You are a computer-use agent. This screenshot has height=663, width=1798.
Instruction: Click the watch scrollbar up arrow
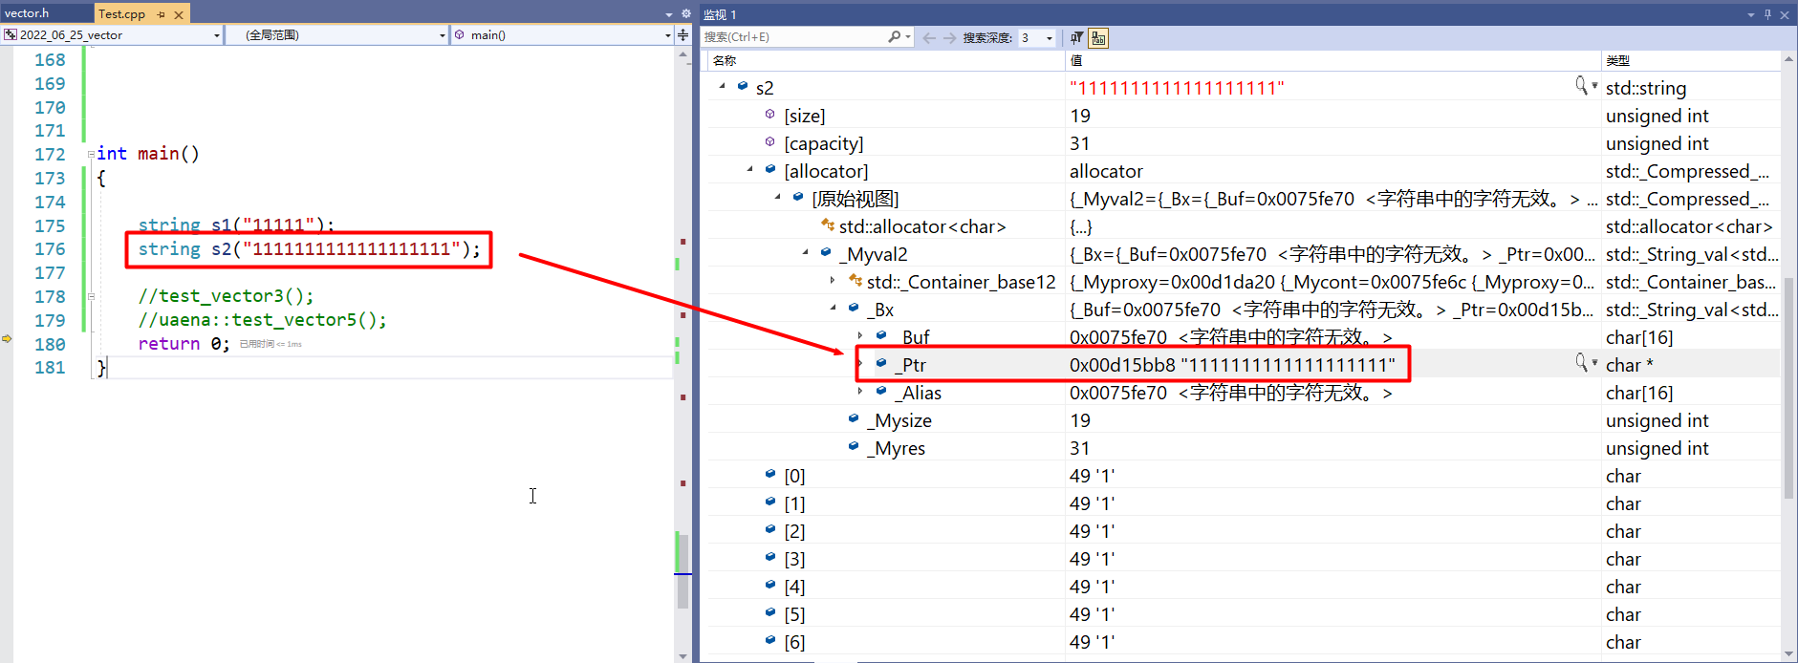tap(1788, 59)
